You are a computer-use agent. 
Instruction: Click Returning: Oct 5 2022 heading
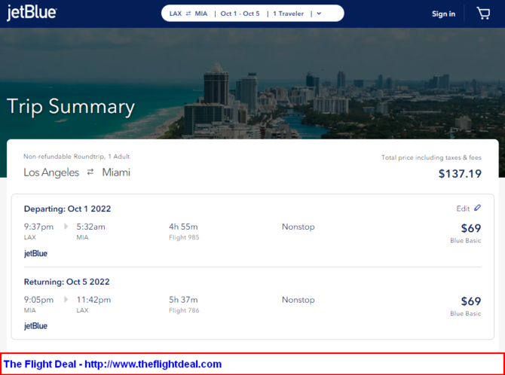(66, 282)
